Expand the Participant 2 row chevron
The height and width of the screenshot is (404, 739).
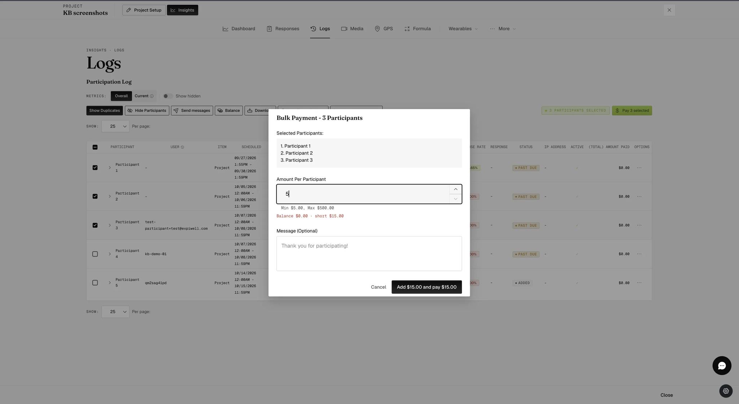[x=110, y=196]
